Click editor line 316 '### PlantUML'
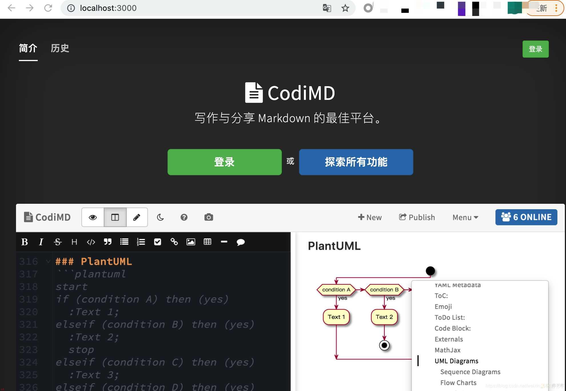The height and width of the screenshot is (391, 566). click(x=93, y=261)
